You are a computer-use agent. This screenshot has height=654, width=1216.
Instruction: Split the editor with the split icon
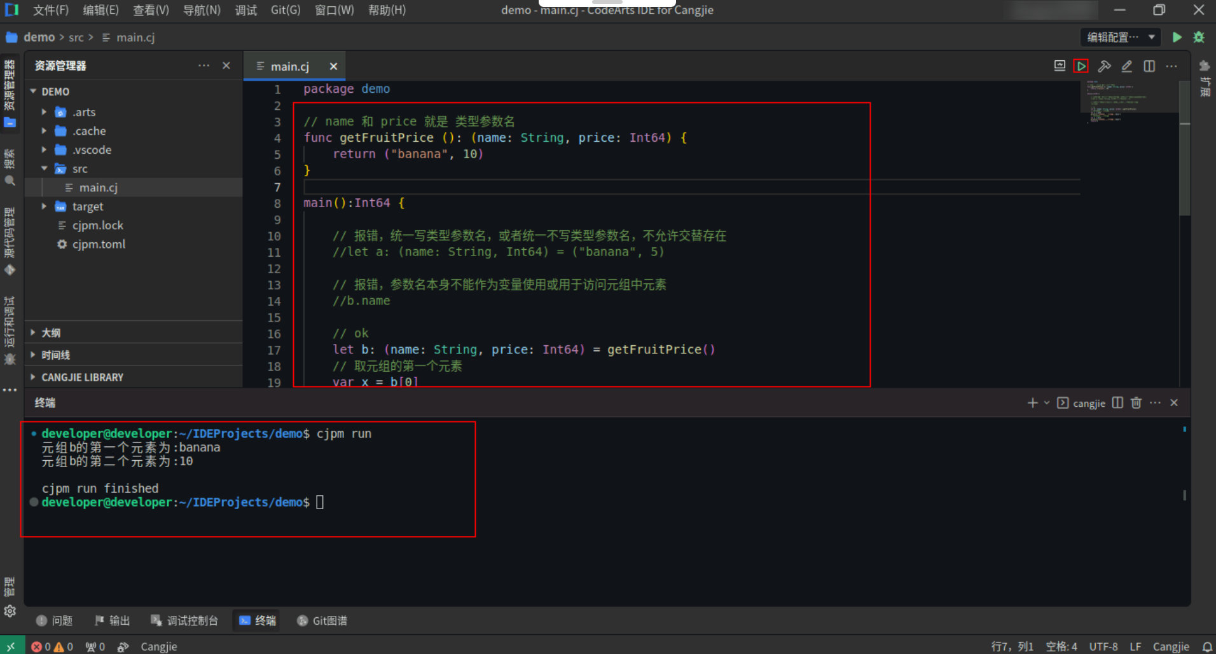[x=1149, y=66]
